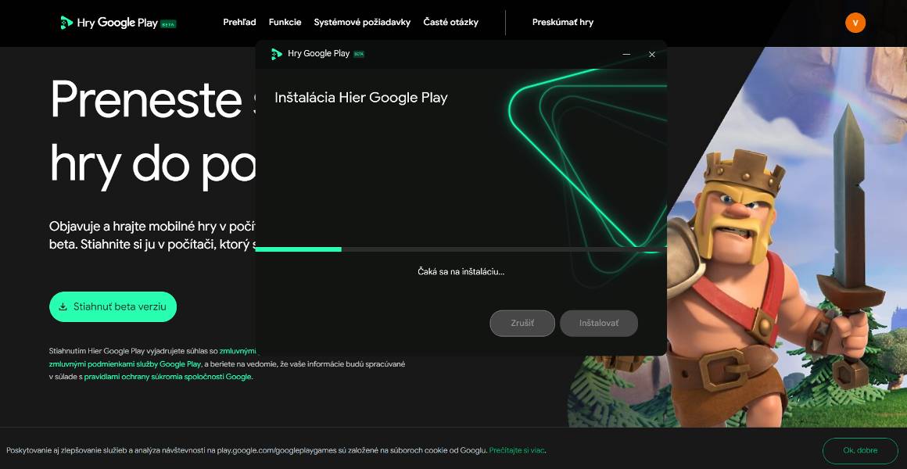Open zmluvnými podmienkami služby Google Play link
This screenshot has width=907, height=469.
click(125, 363)
